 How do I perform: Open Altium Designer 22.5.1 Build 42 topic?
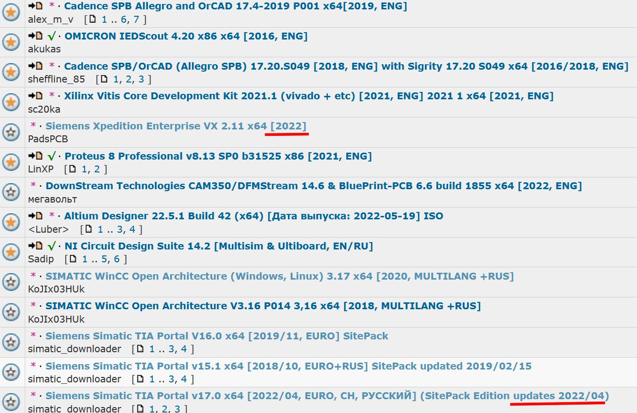click(254, 216)
